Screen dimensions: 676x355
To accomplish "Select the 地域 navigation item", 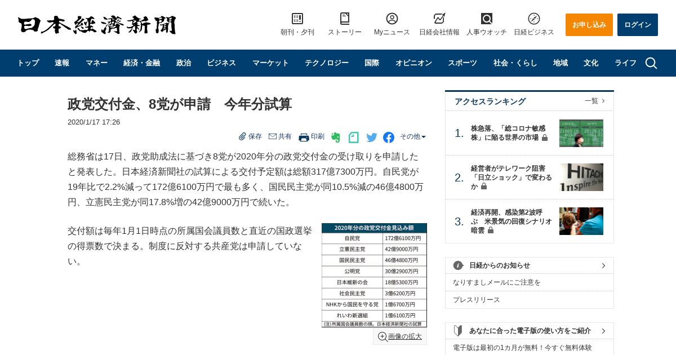I will point(561,63).
